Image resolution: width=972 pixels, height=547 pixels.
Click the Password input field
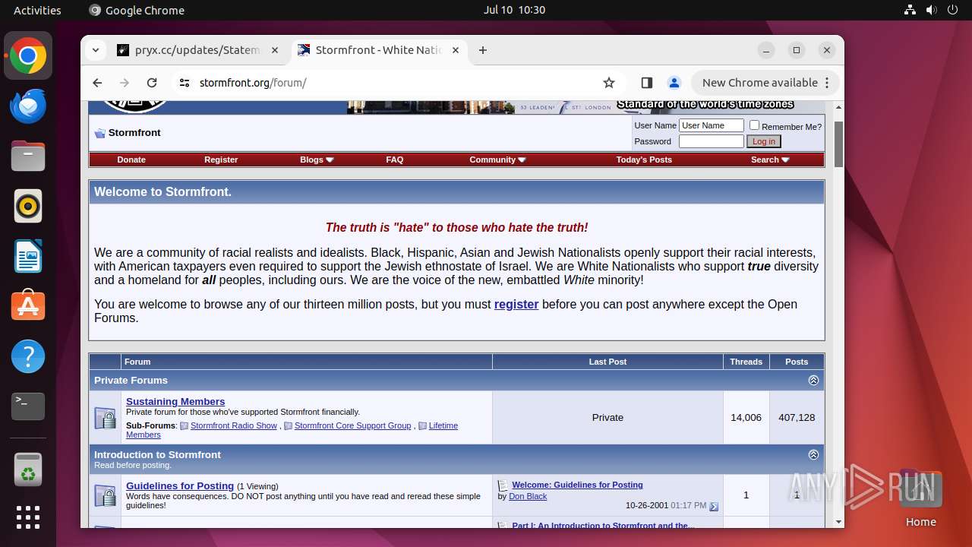click(x=712, y=141)
